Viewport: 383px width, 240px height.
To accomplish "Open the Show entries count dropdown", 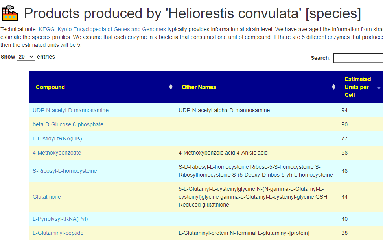I will point(26,57).
